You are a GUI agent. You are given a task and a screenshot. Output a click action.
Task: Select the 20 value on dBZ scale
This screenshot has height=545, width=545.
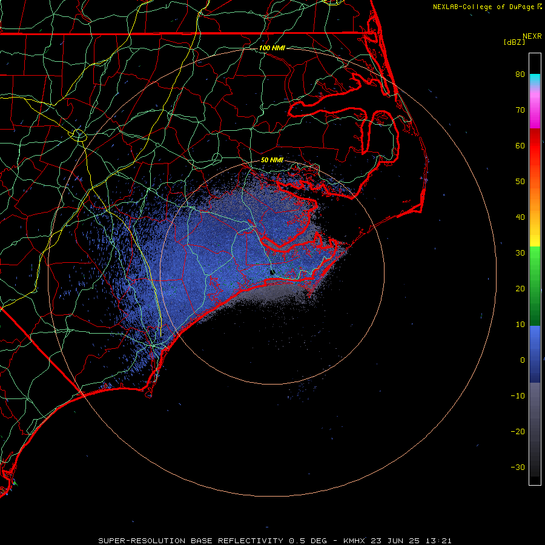click(x=520, y=288)
